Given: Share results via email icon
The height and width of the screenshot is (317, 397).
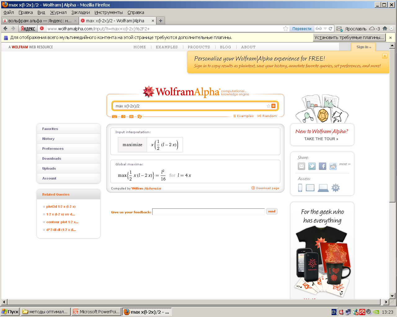Looking at the screenshot, I should [x=301, y=166].
